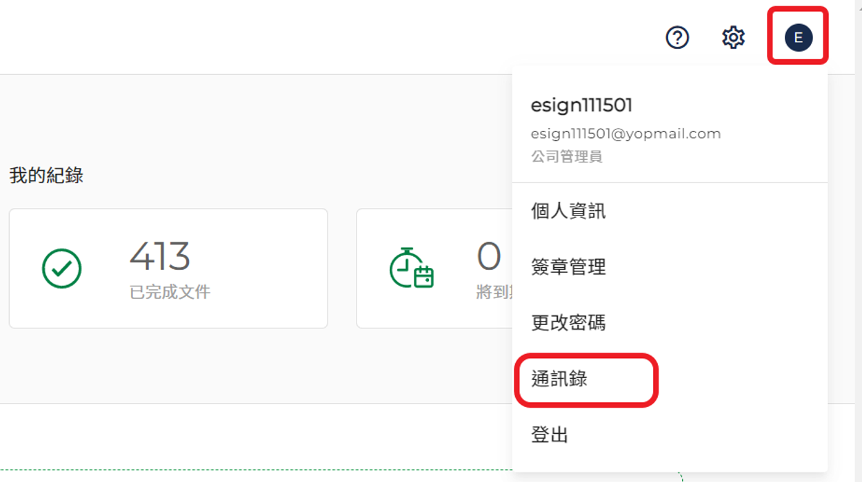Click the 0 count on the expiring card
This screenshot has height=482, width=862.
tap(488, 256)
